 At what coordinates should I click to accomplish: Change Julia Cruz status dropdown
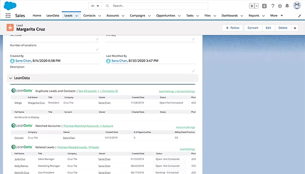pos(169,159)
